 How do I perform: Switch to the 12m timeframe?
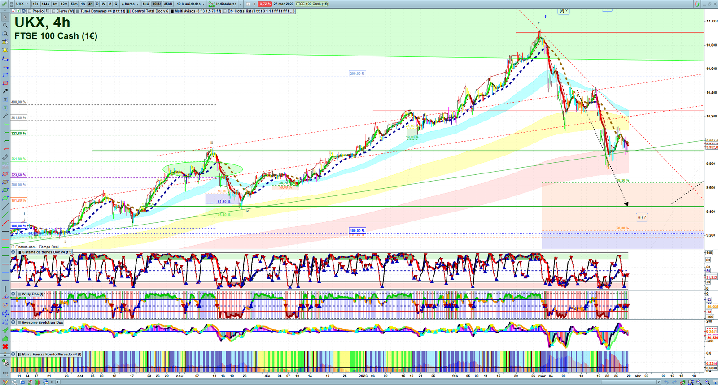(x=64, y=4)
